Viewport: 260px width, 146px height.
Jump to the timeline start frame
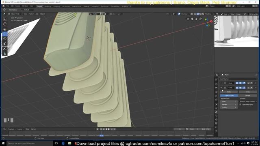101,129
